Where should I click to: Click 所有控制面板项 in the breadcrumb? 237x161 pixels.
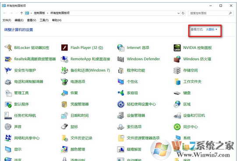60,13
